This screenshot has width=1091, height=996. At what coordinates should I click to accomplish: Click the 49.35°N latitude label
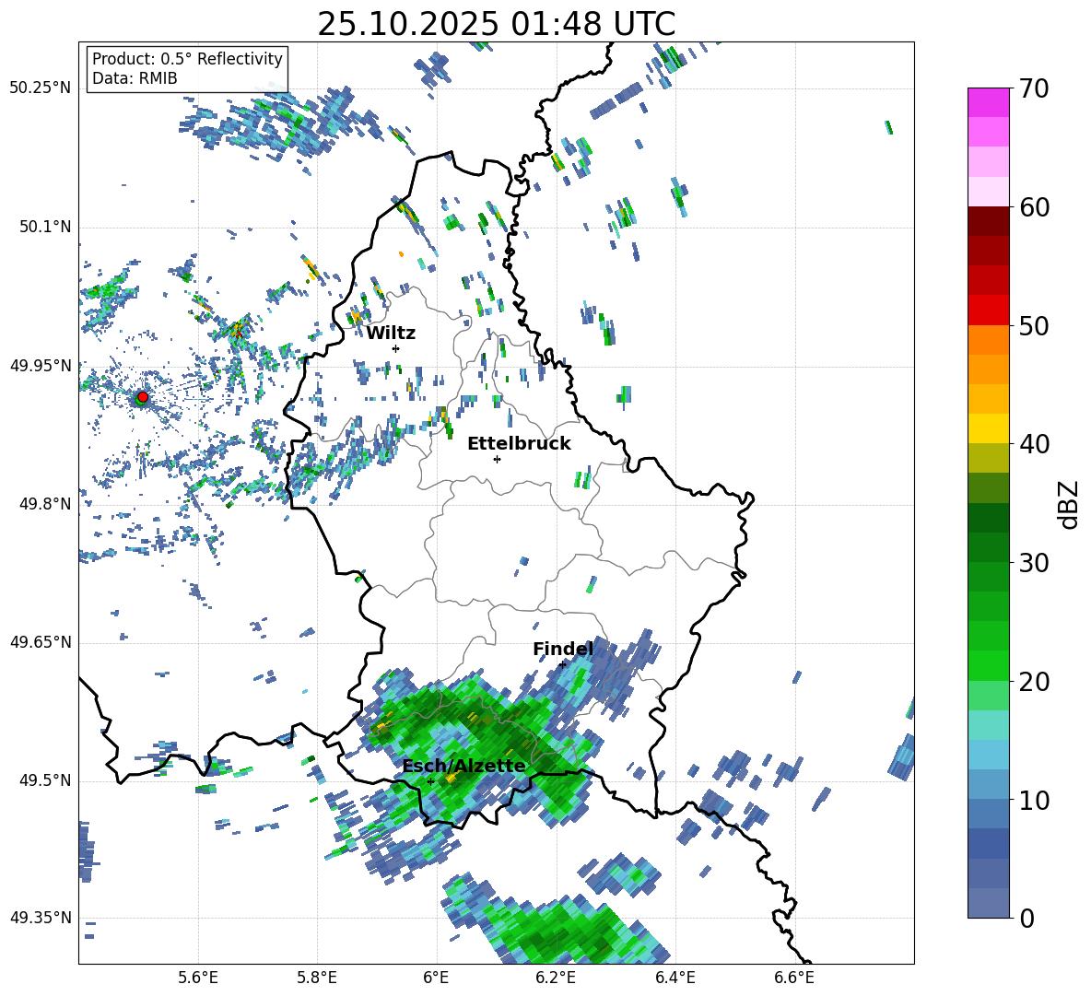coord(41,918)
